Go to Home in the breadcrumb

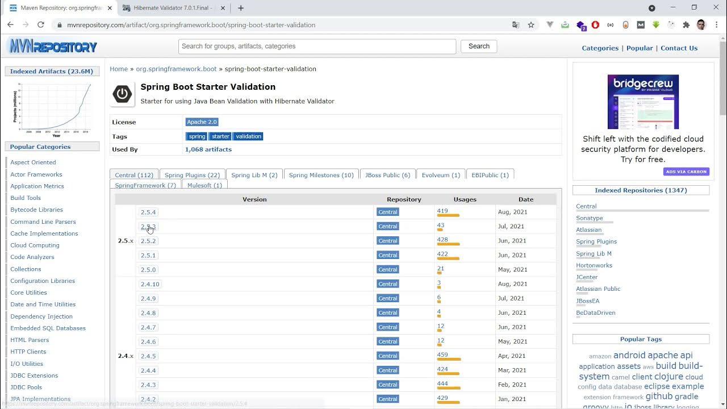click(x=119, y=69)
